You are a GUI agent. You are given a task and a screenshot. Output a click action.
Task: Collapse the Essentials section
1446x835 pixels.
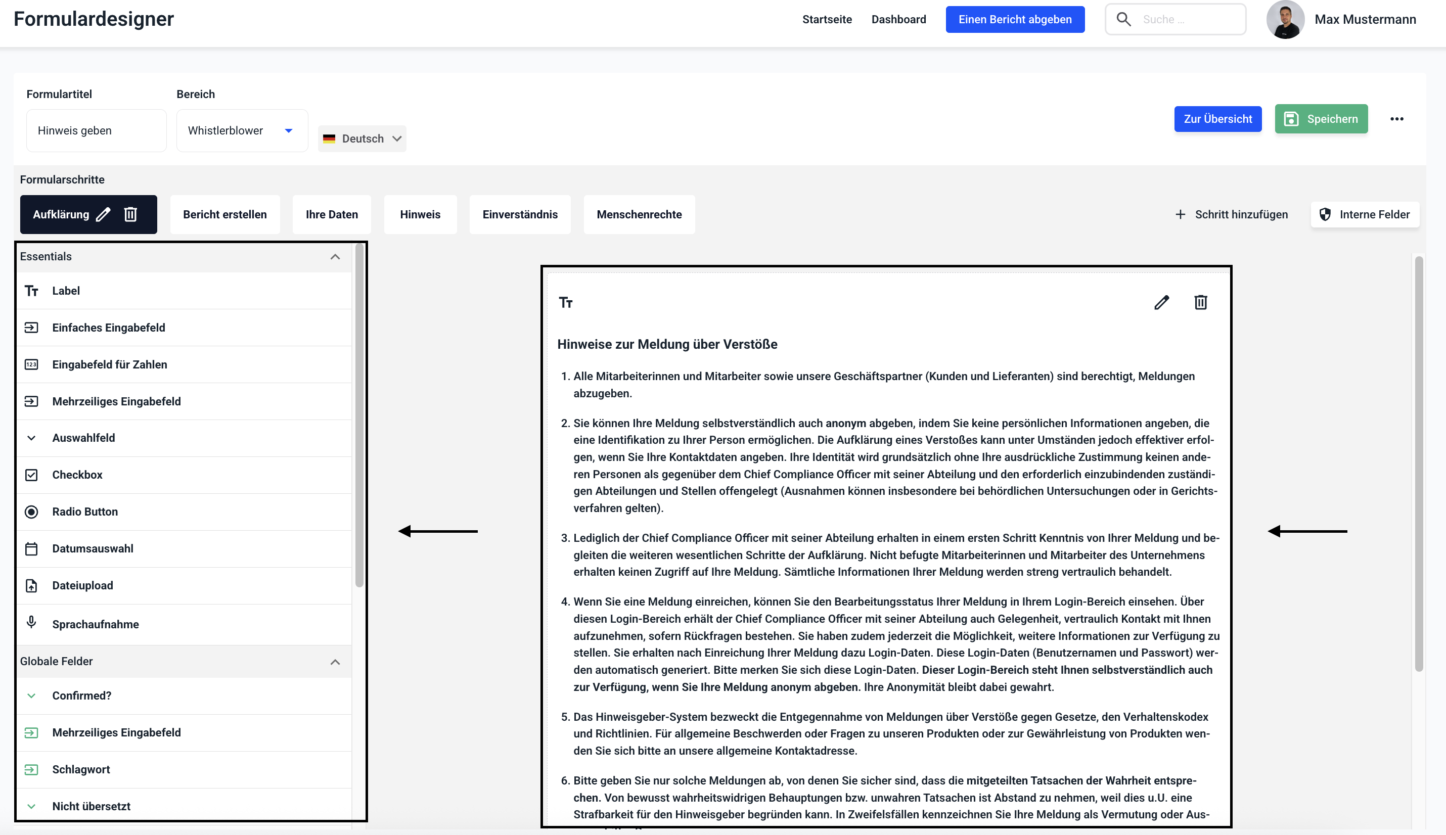335,257
